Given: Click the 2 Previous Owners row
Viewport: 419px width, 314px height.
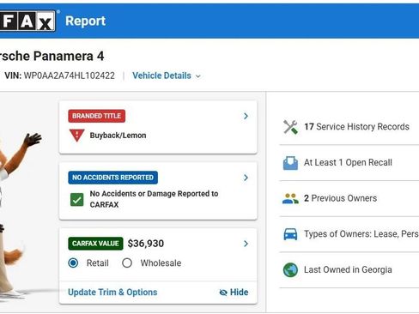Looking at the screenshot, I should pyautogui.click(x=349, y=198).
